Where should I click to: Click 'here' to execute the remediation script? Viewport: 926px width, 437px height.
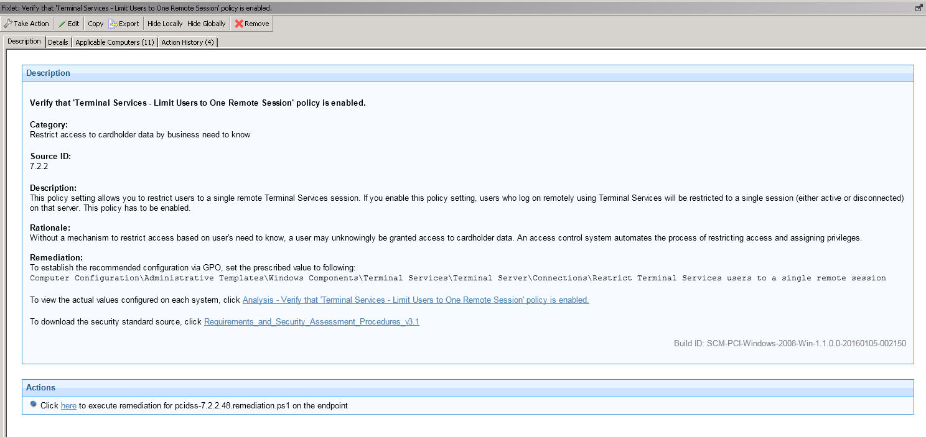68,405
